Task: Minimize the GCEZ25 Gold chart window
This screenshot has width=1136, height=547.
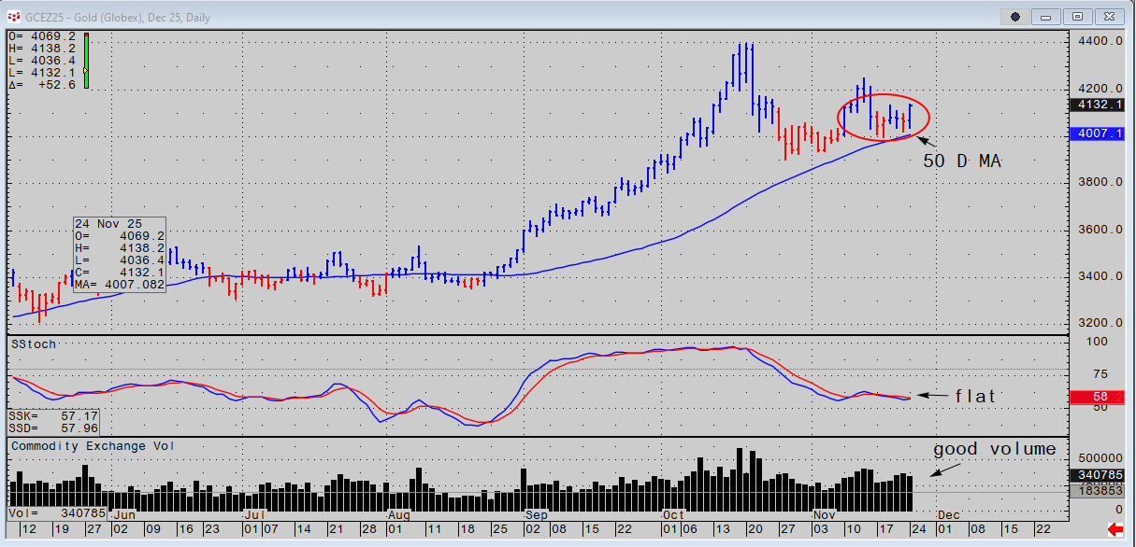Action: [x=1047, y=16]
